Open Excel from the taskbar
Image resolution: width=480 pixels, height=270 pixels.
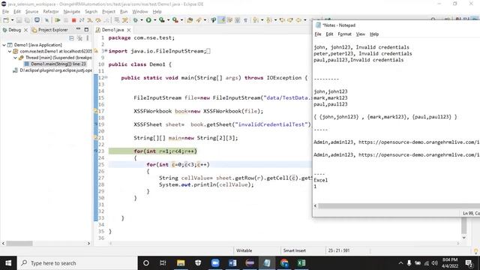coord(301,263)
